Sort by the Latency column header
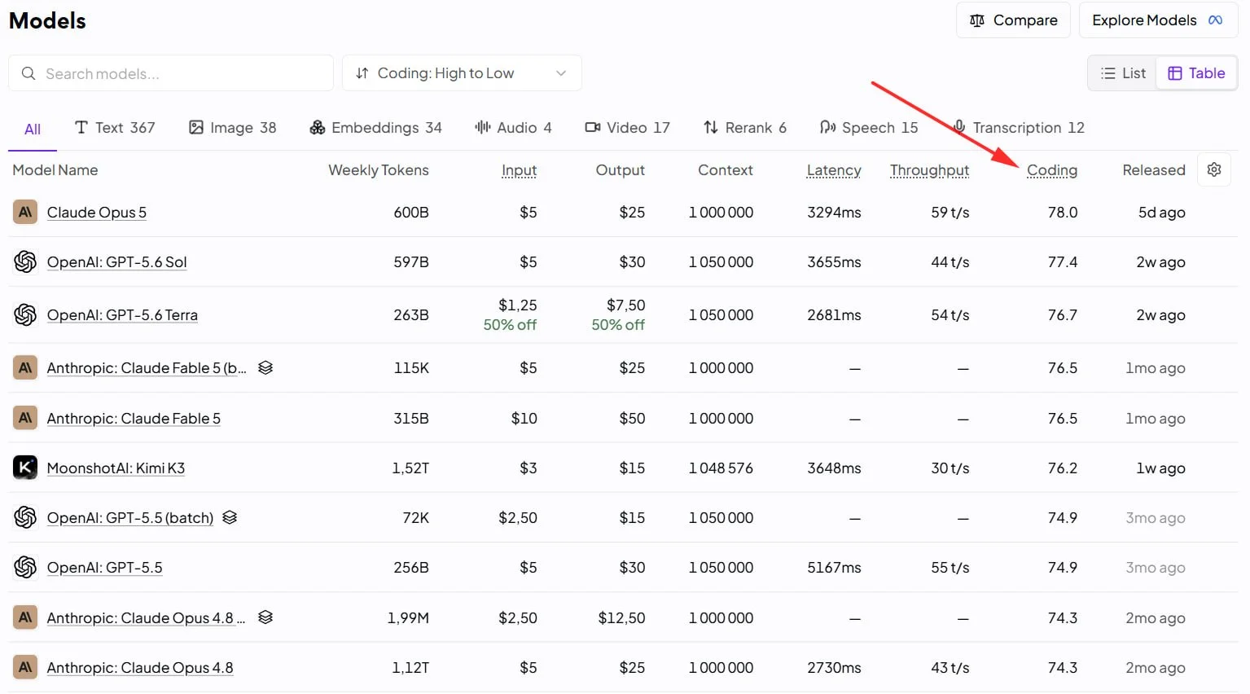 pos(834,170)
